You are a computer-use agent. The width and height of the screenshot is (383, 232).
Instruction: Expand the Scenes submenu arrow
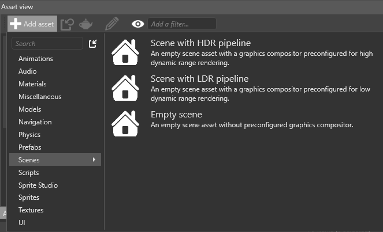94,159
